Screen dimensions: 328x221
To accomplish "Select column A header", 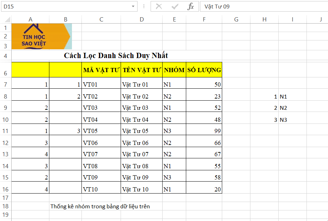I will tap(31, 19).
